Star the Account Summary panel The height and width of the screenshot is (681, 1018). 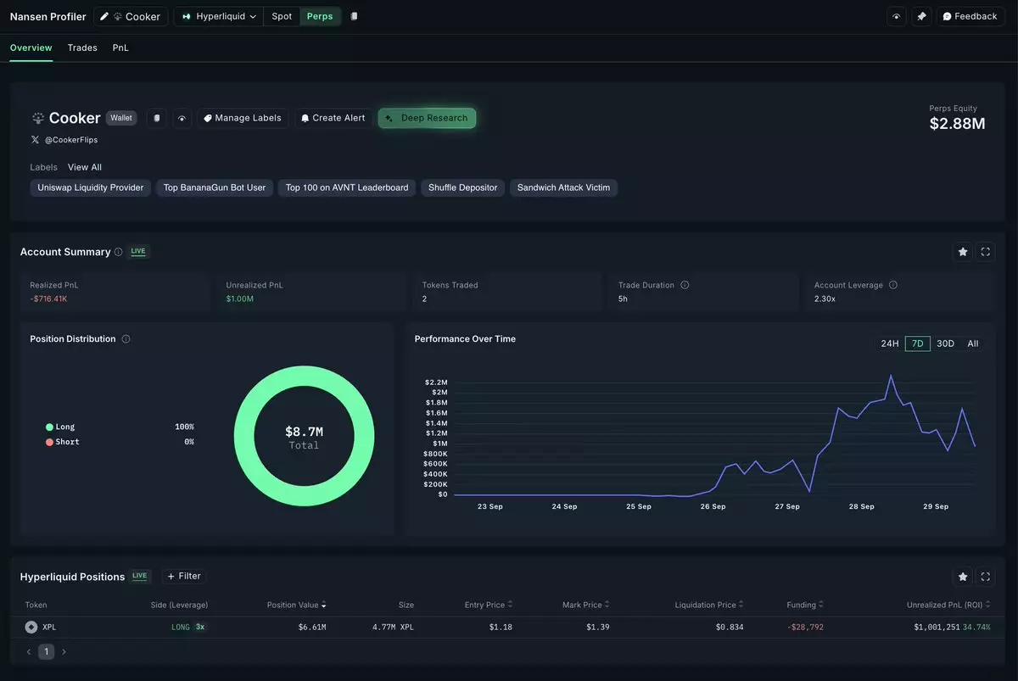pos(963,252)
